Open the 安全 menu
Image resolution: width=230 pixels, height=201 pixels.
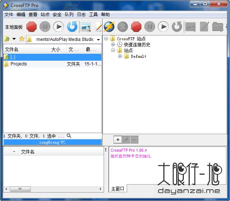click(x=57, y=15)
